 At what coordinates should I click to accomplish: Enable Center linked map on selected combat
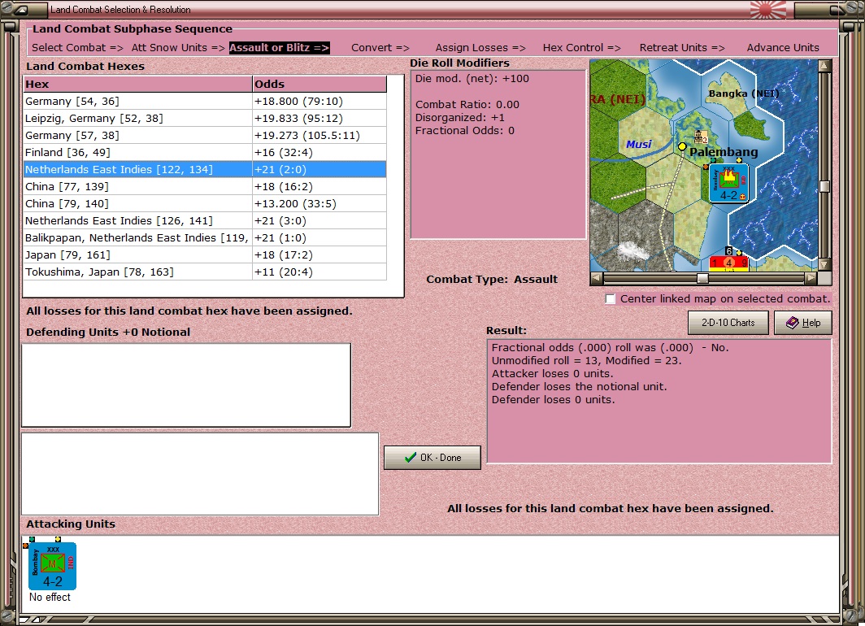610,299
